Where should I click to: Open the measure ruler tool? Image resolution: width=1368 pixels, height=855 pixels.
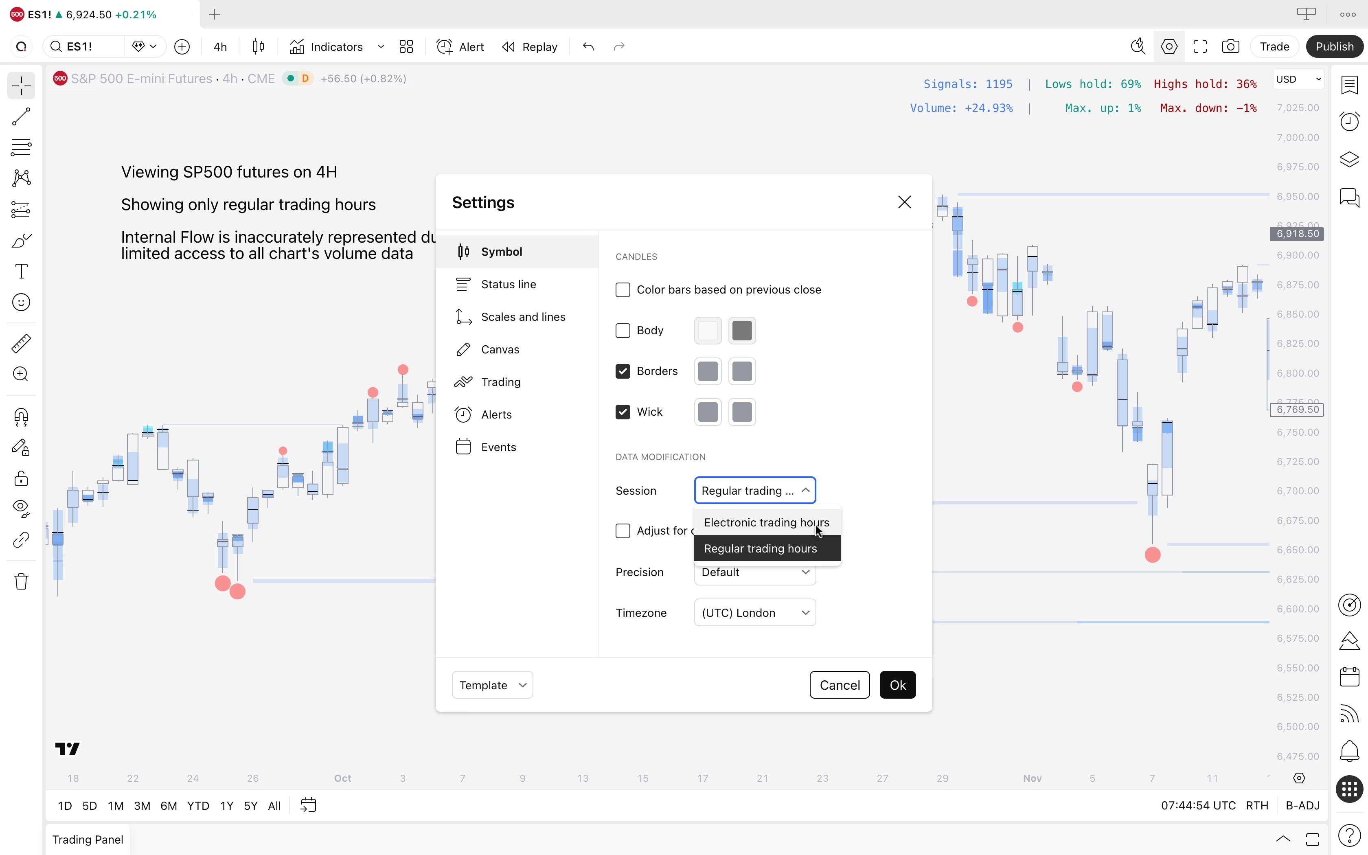[21, 343]
